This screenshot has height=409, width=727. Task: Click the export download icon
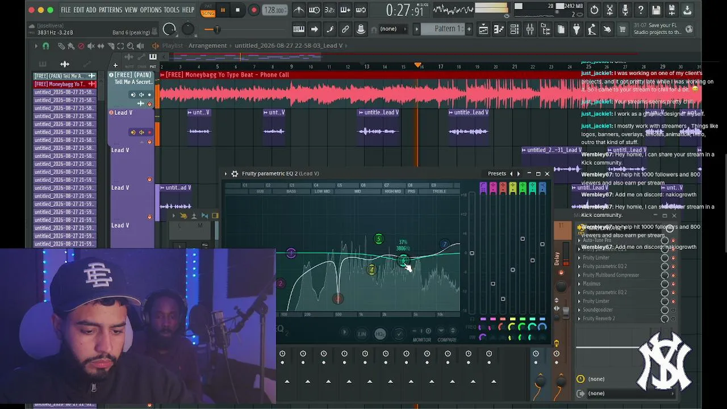[687, 10]
